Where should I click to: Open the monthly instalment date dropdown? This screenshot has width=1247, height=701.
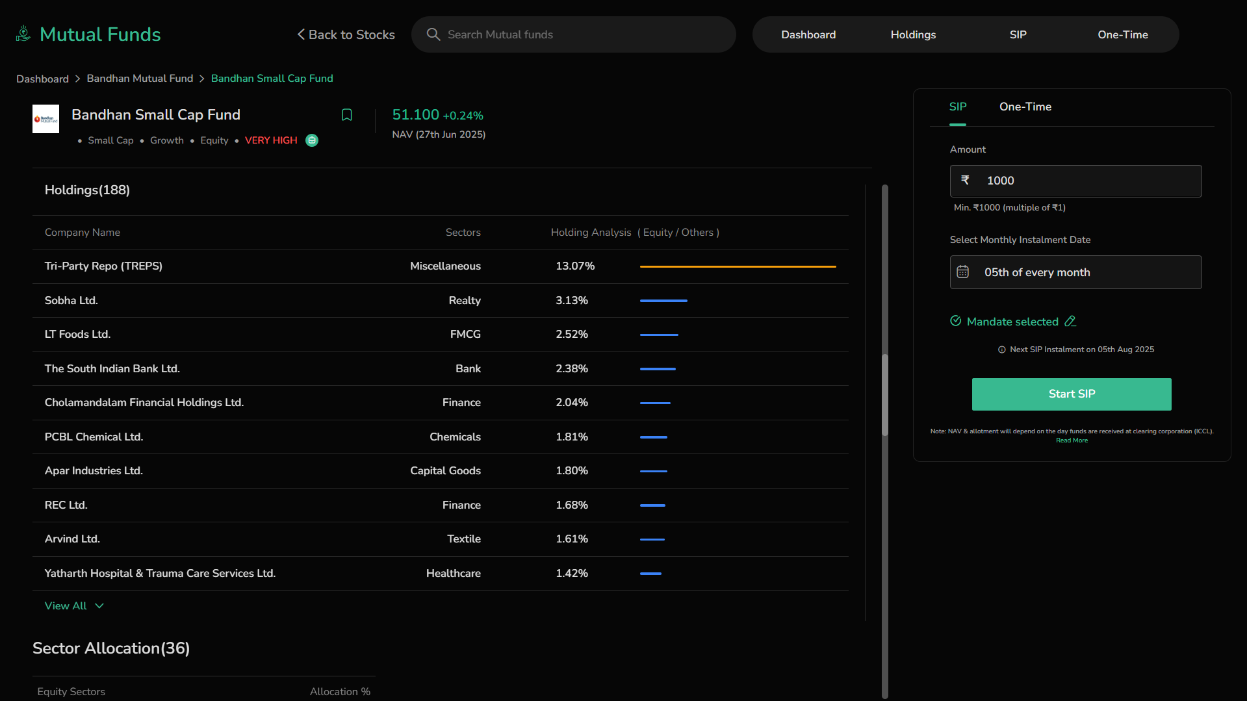coord(1075,272)
